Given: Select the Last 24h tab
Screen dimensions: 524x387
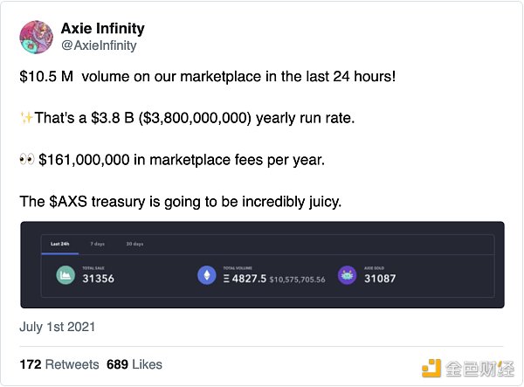Looking at the screenshot, I should click(59, 245).
